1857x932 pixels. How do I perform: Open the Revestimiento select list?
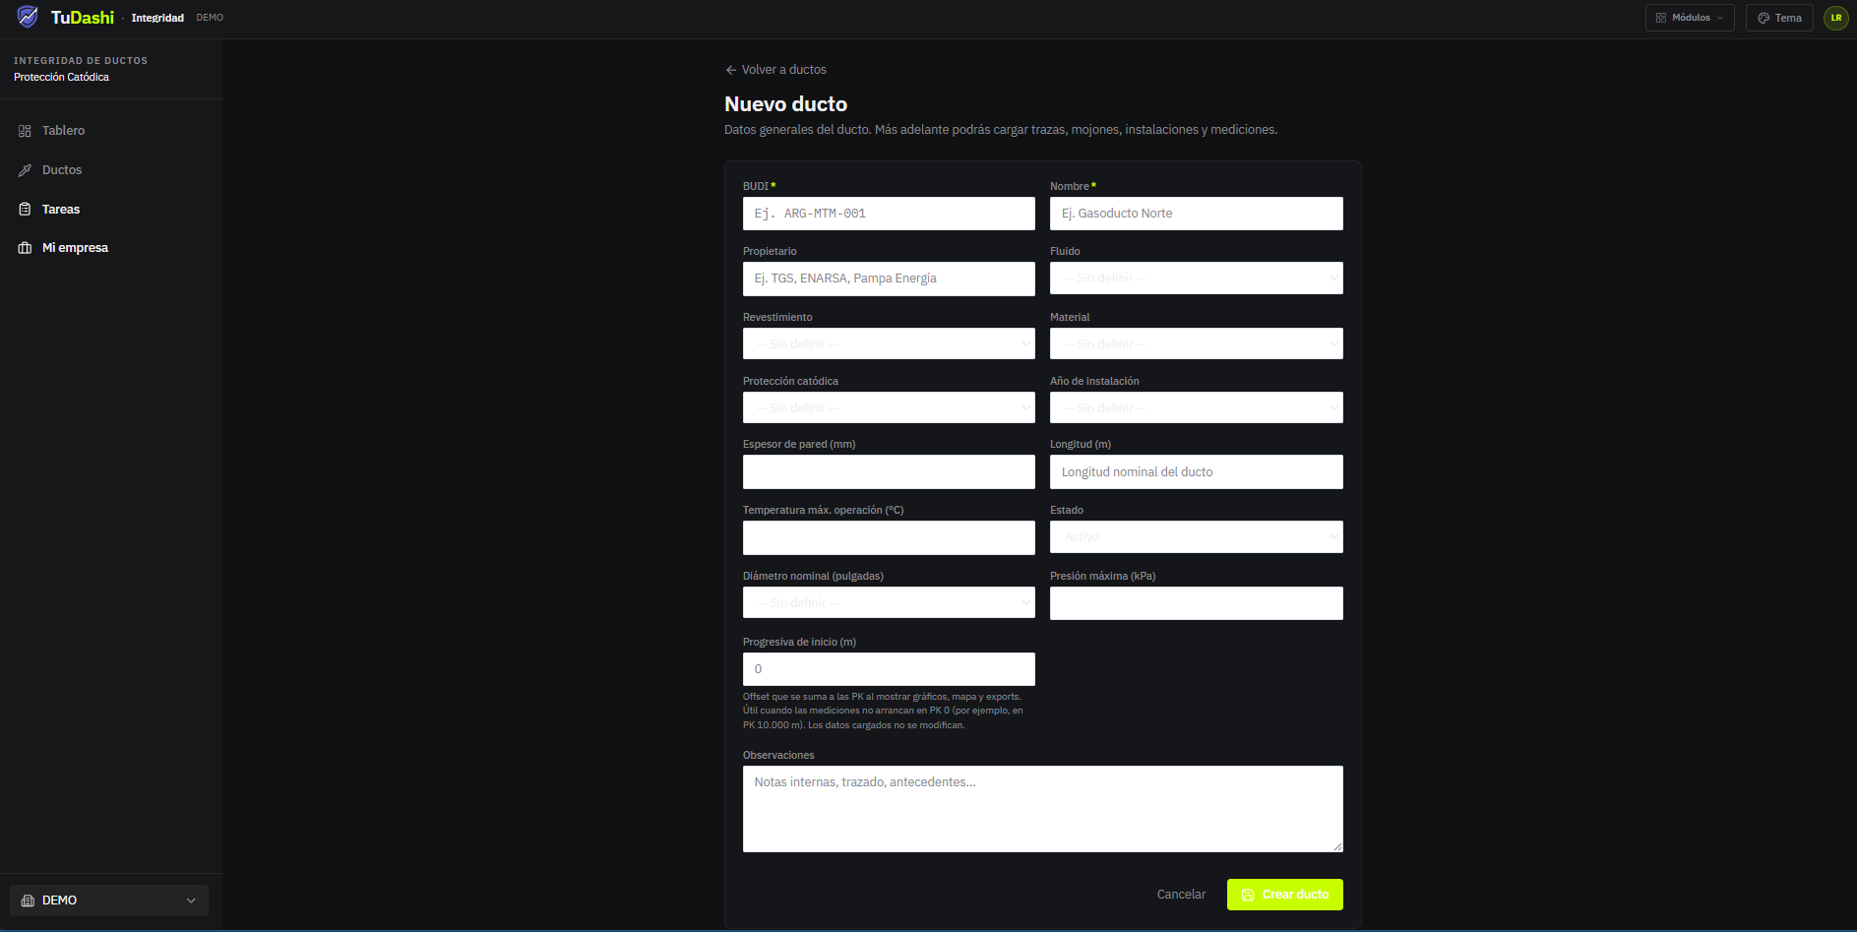(889, 343)
